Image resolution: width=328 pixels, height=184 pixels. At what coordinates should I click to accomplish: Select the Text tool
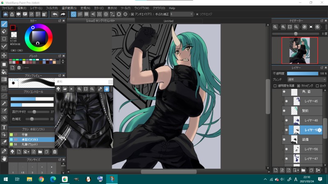[x=4, y=127]
